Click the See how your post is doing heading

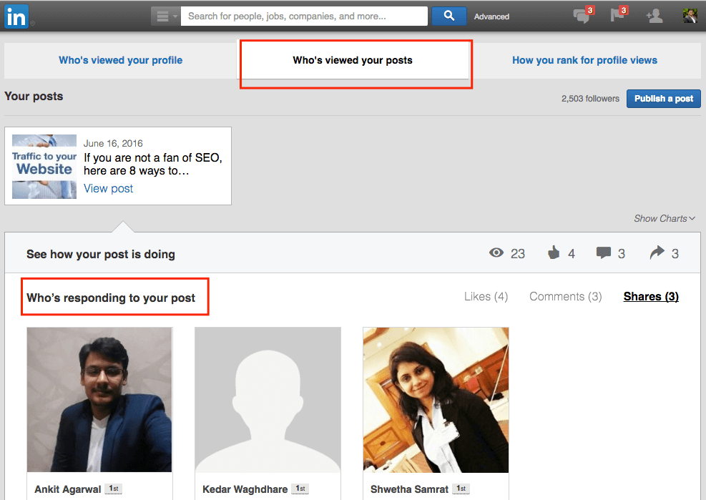[x=101, y=254]
